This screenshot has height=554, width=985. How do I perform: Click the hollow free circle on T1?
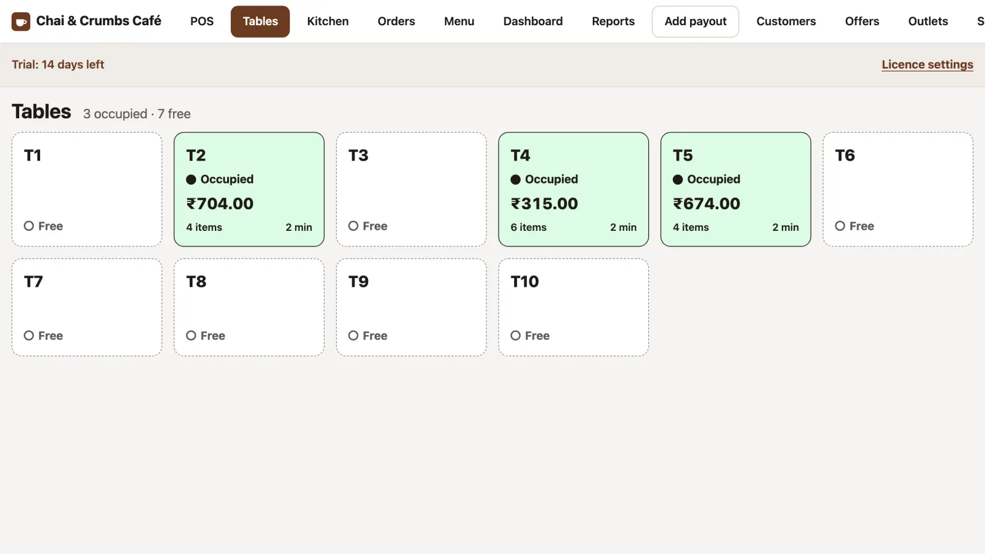[x=29, y=226]
